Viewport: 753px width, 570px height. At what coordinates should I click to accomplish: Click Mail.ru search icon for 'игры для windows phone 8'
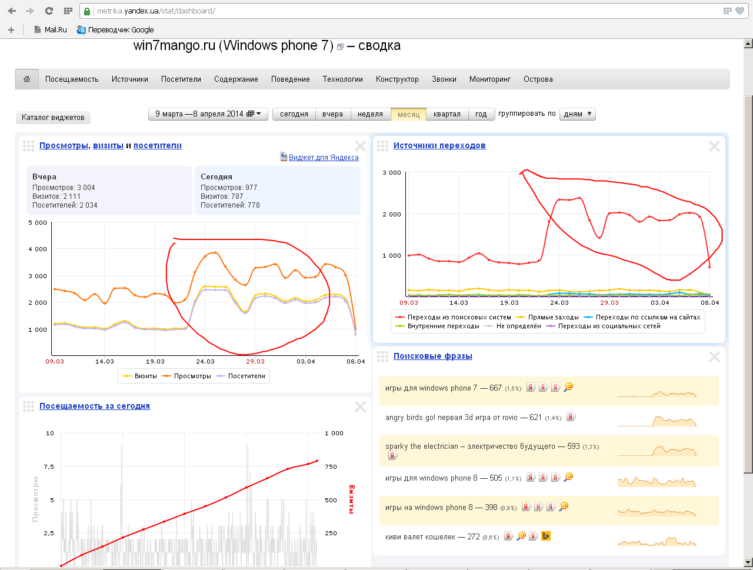click(568, 477)
